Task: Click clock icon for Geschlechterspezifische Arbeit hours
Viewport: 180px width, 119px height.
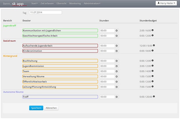Action: tap(116, 36)
